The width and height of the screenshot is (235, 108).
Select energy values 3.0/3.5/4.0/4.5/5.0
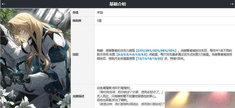pos(132,55)
